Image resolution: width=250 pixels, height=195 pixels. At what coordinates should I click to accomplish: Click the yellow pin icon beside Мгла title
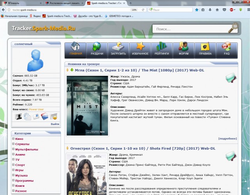point(68,70)
